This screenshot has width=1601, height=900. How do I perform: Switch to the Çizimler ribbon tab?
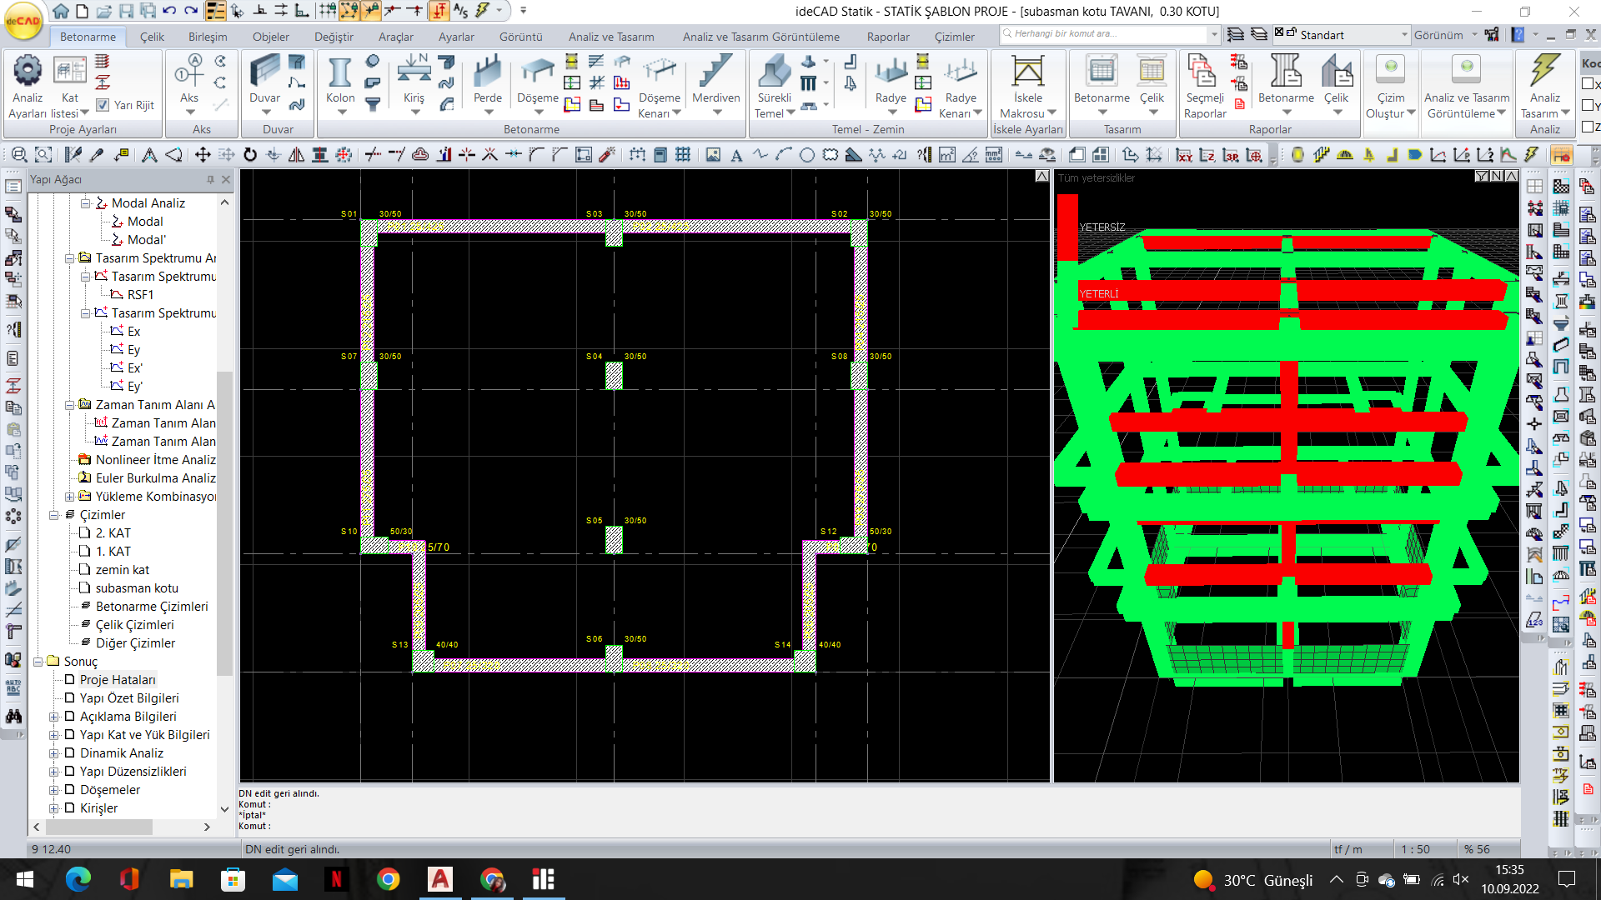point(955,37)
